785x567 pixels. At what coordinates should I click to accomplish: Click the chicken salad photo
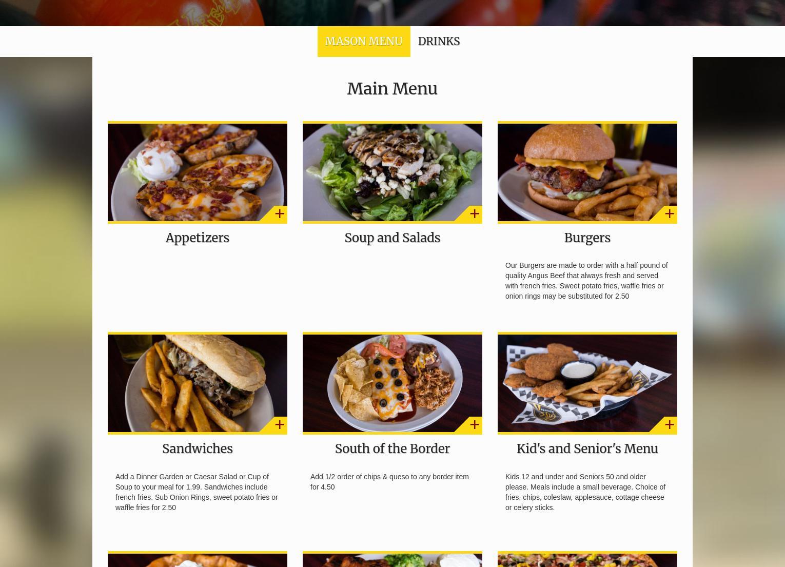tap(392, 172)
